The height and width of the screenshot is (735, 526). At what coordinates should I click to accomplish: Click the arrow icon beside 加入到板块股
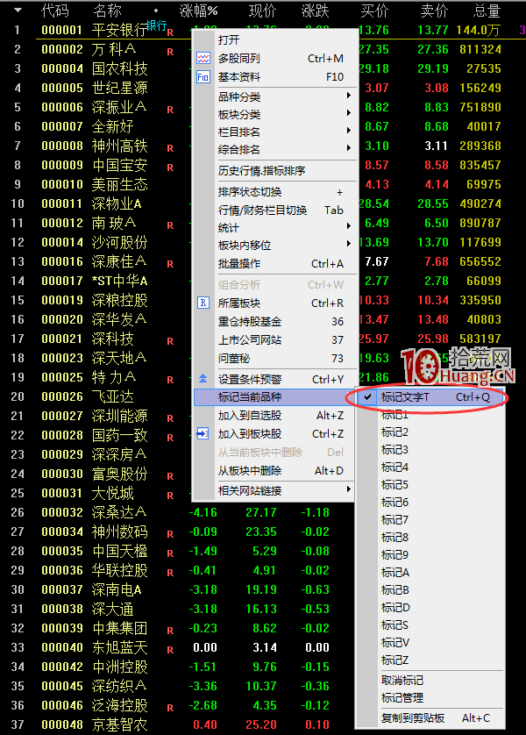click(x=203, y=433)
